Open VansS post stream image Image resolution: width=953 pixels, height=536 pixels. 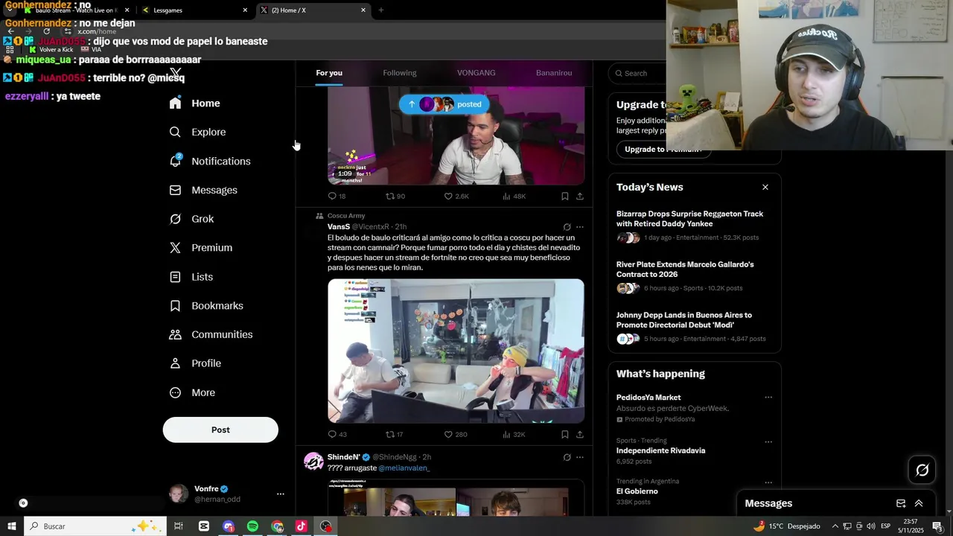point(456,351)
